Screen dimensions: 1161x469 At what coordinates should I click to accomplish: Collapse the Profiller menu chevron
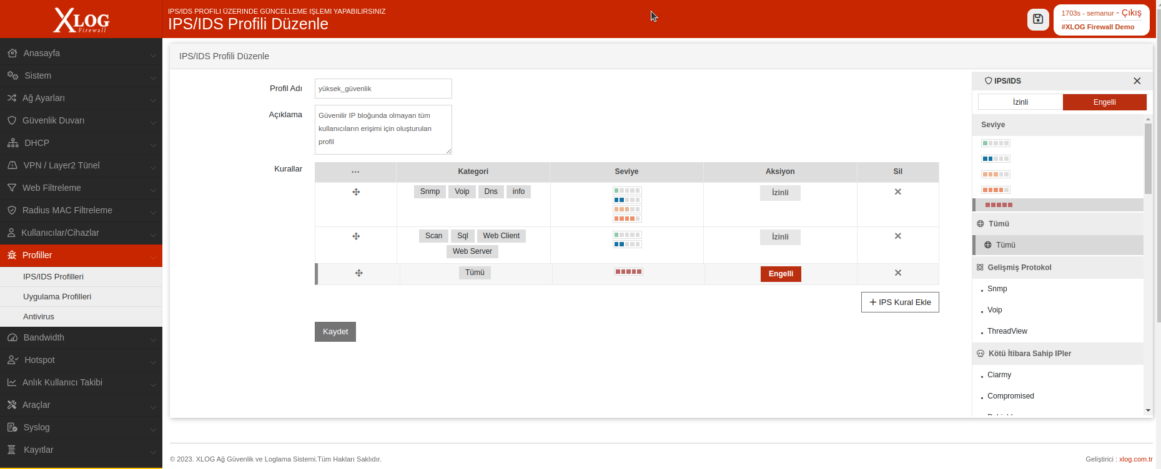[x=153, y=257]
